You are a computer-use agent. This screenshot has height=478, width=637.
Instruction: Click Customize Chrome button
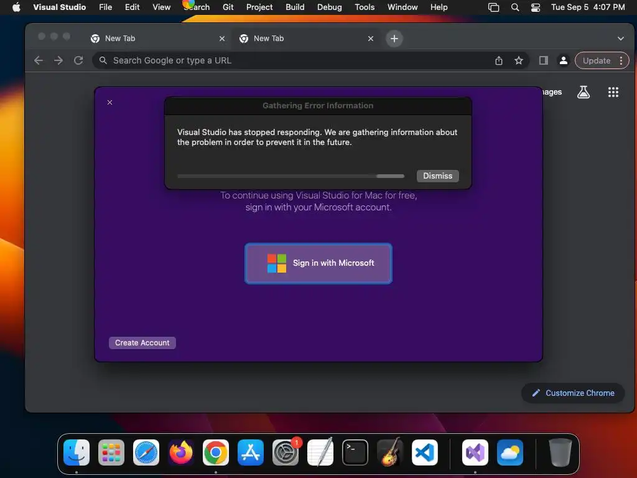point(573,393)
